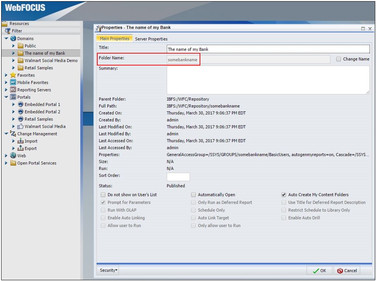Select Mobile Favorites tree item

(32, 82)
